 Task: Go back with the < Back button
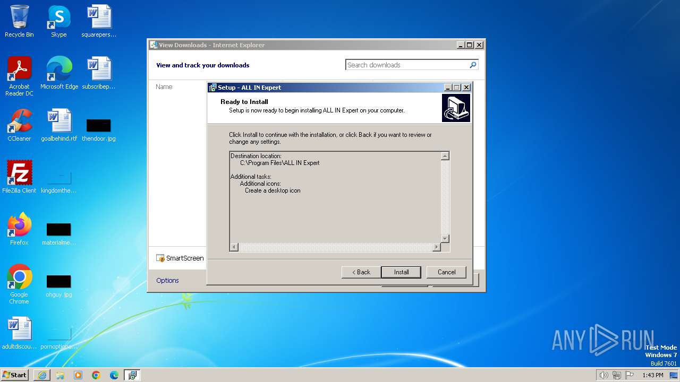[361, 272]
